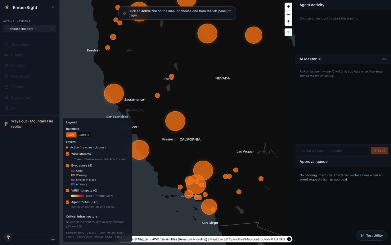Open the choose incident dropdown
Viewport: 391px width, 245px height.
tap(30, 29)
